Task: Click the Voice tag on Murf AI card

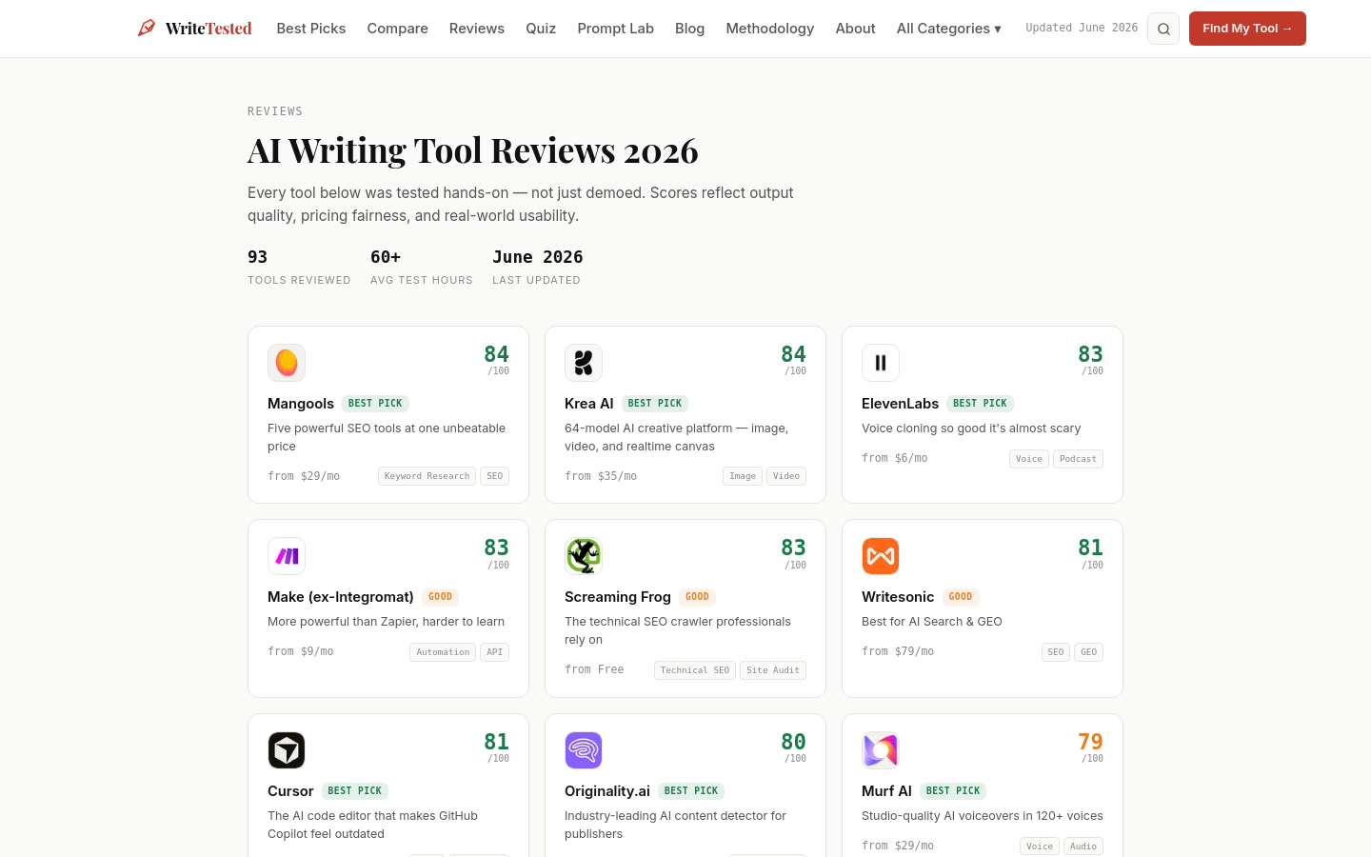Action: [x=1040, y=847]
